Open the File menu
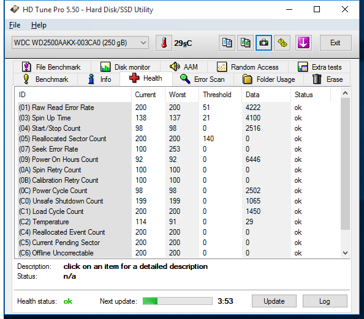The image size is (364, 319). coord(15,25)
